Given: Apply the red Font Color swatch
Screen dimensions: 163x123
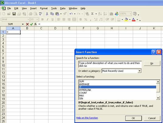Looking at the screenshot, I should click(x=134, y=19).
